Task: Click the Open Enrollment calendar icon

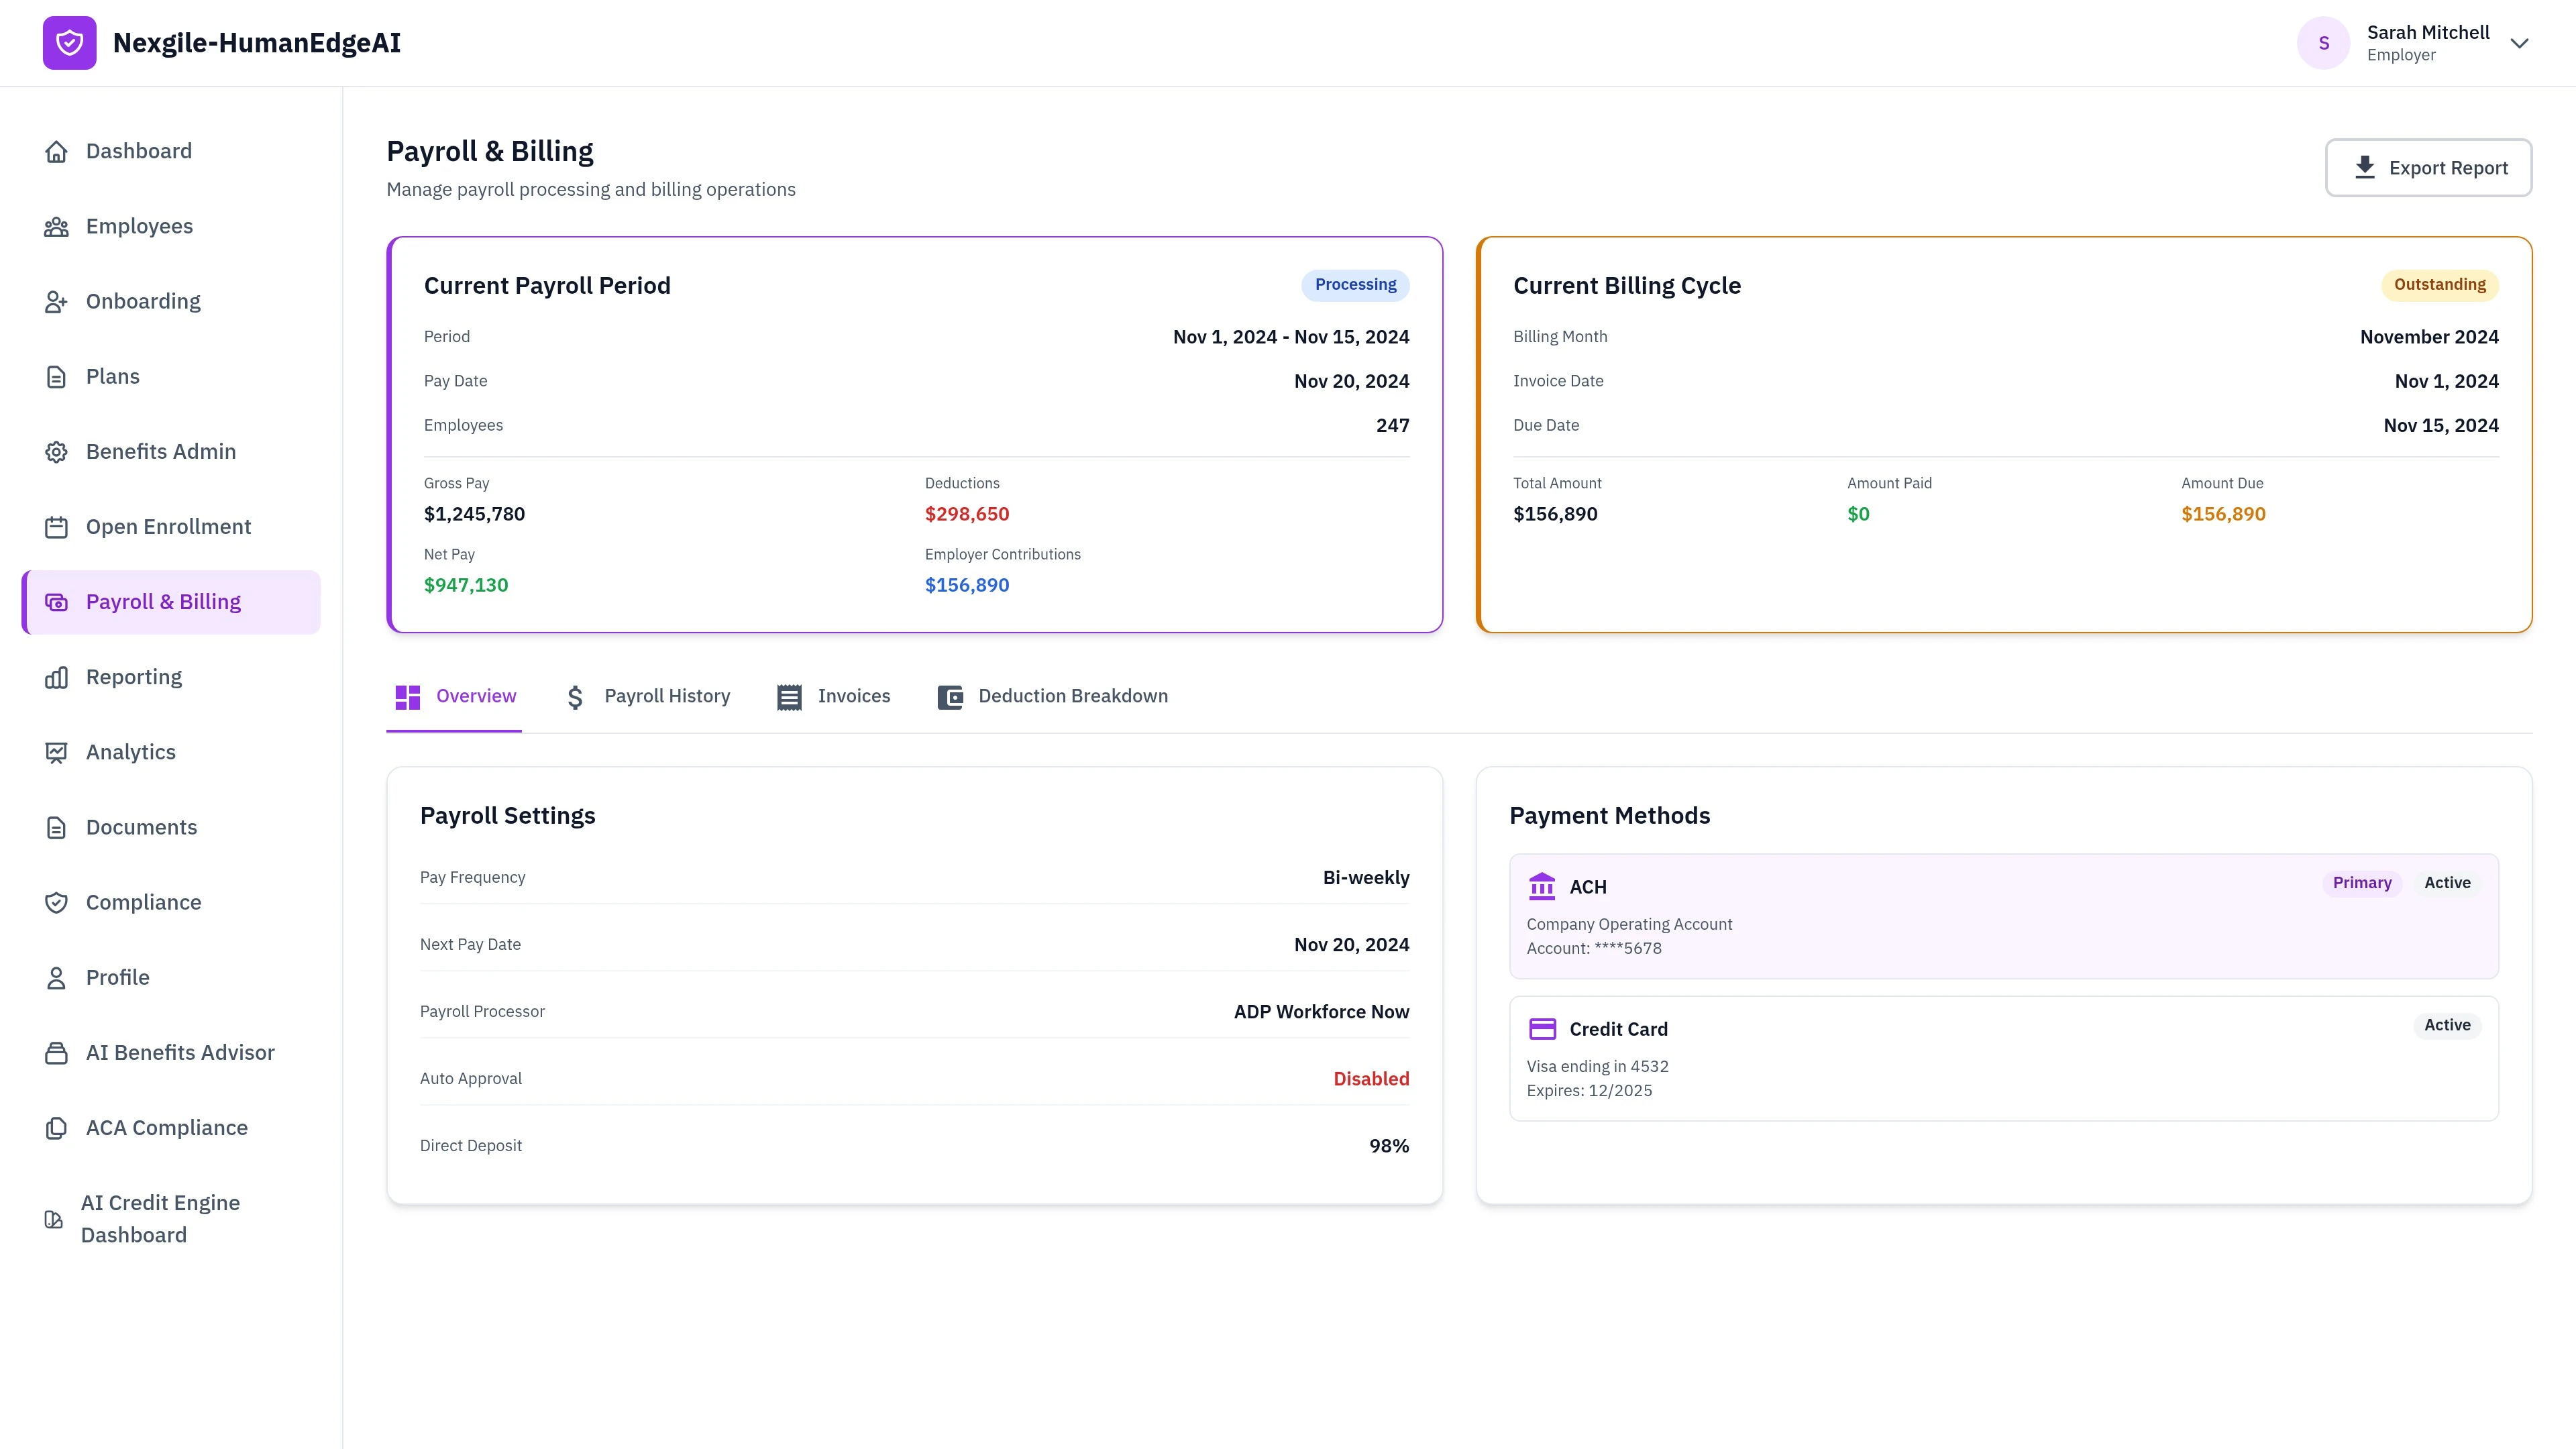Action: [56, 526]
